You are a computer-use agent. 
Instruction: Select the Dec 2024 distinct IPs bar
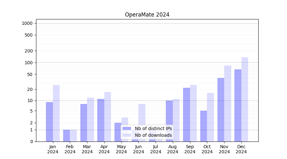(238, 105)
